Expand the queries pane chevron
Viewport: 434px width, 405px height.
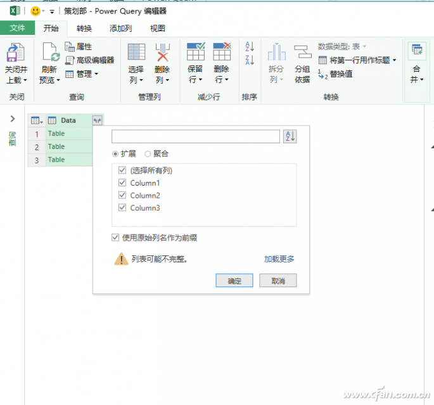pyautogui.click(x=13, y=119)
